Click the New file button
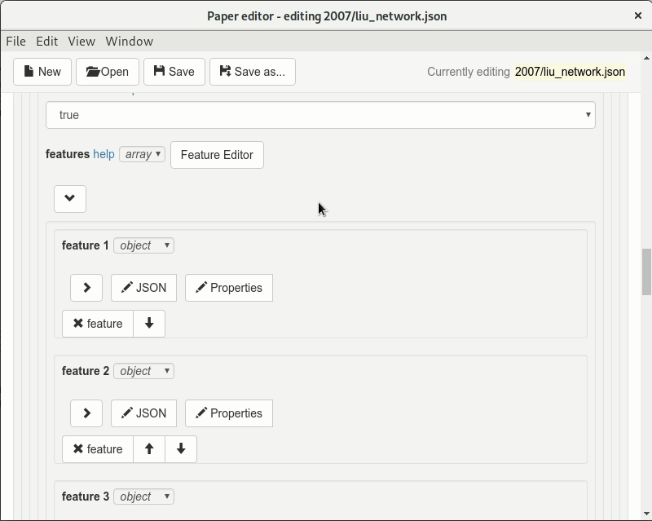Image resolution: width=652 pixels, height=521 pixels. click(42, 72)
